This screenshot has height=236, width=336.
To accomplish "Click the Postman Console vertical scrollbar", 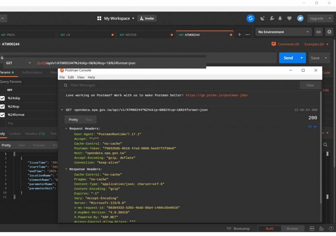I will 321,148.
